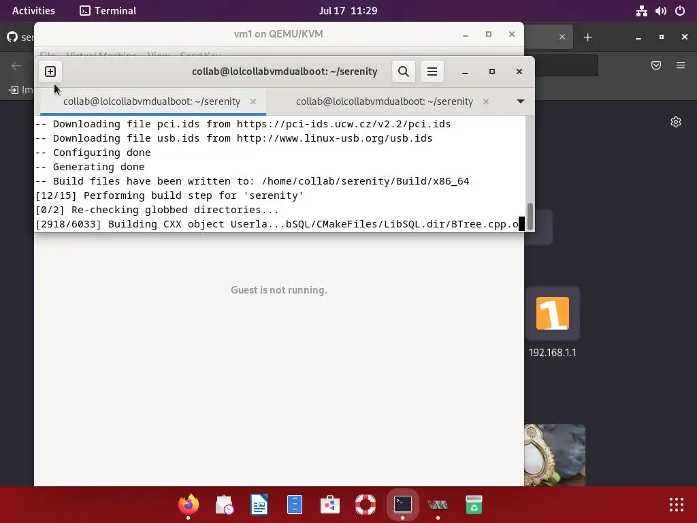Open the clock showing Jul 17 11:29
697x523 pixels.
coord(348,11)
